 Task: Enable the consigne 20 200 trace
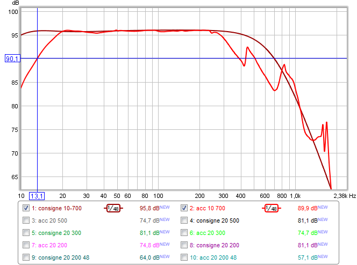coord(184,245)
